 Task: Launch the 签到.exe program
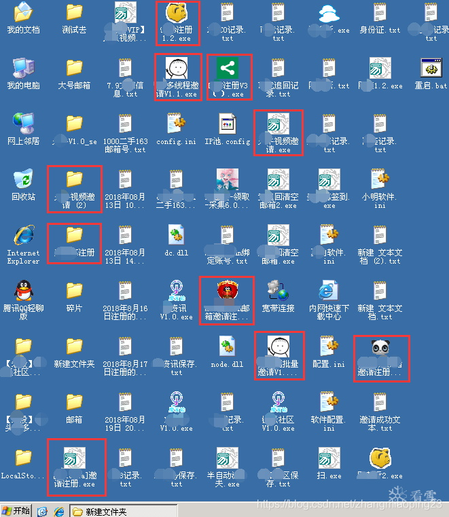click(x=329, y=190)
